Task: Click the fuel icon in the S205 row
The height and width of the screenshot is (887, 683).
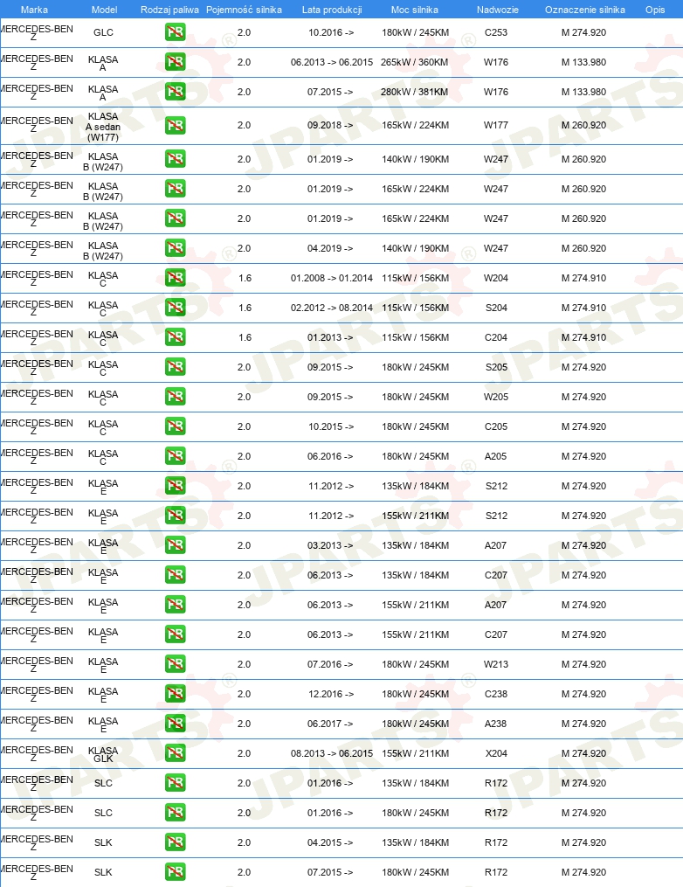Action: (176, 366)
